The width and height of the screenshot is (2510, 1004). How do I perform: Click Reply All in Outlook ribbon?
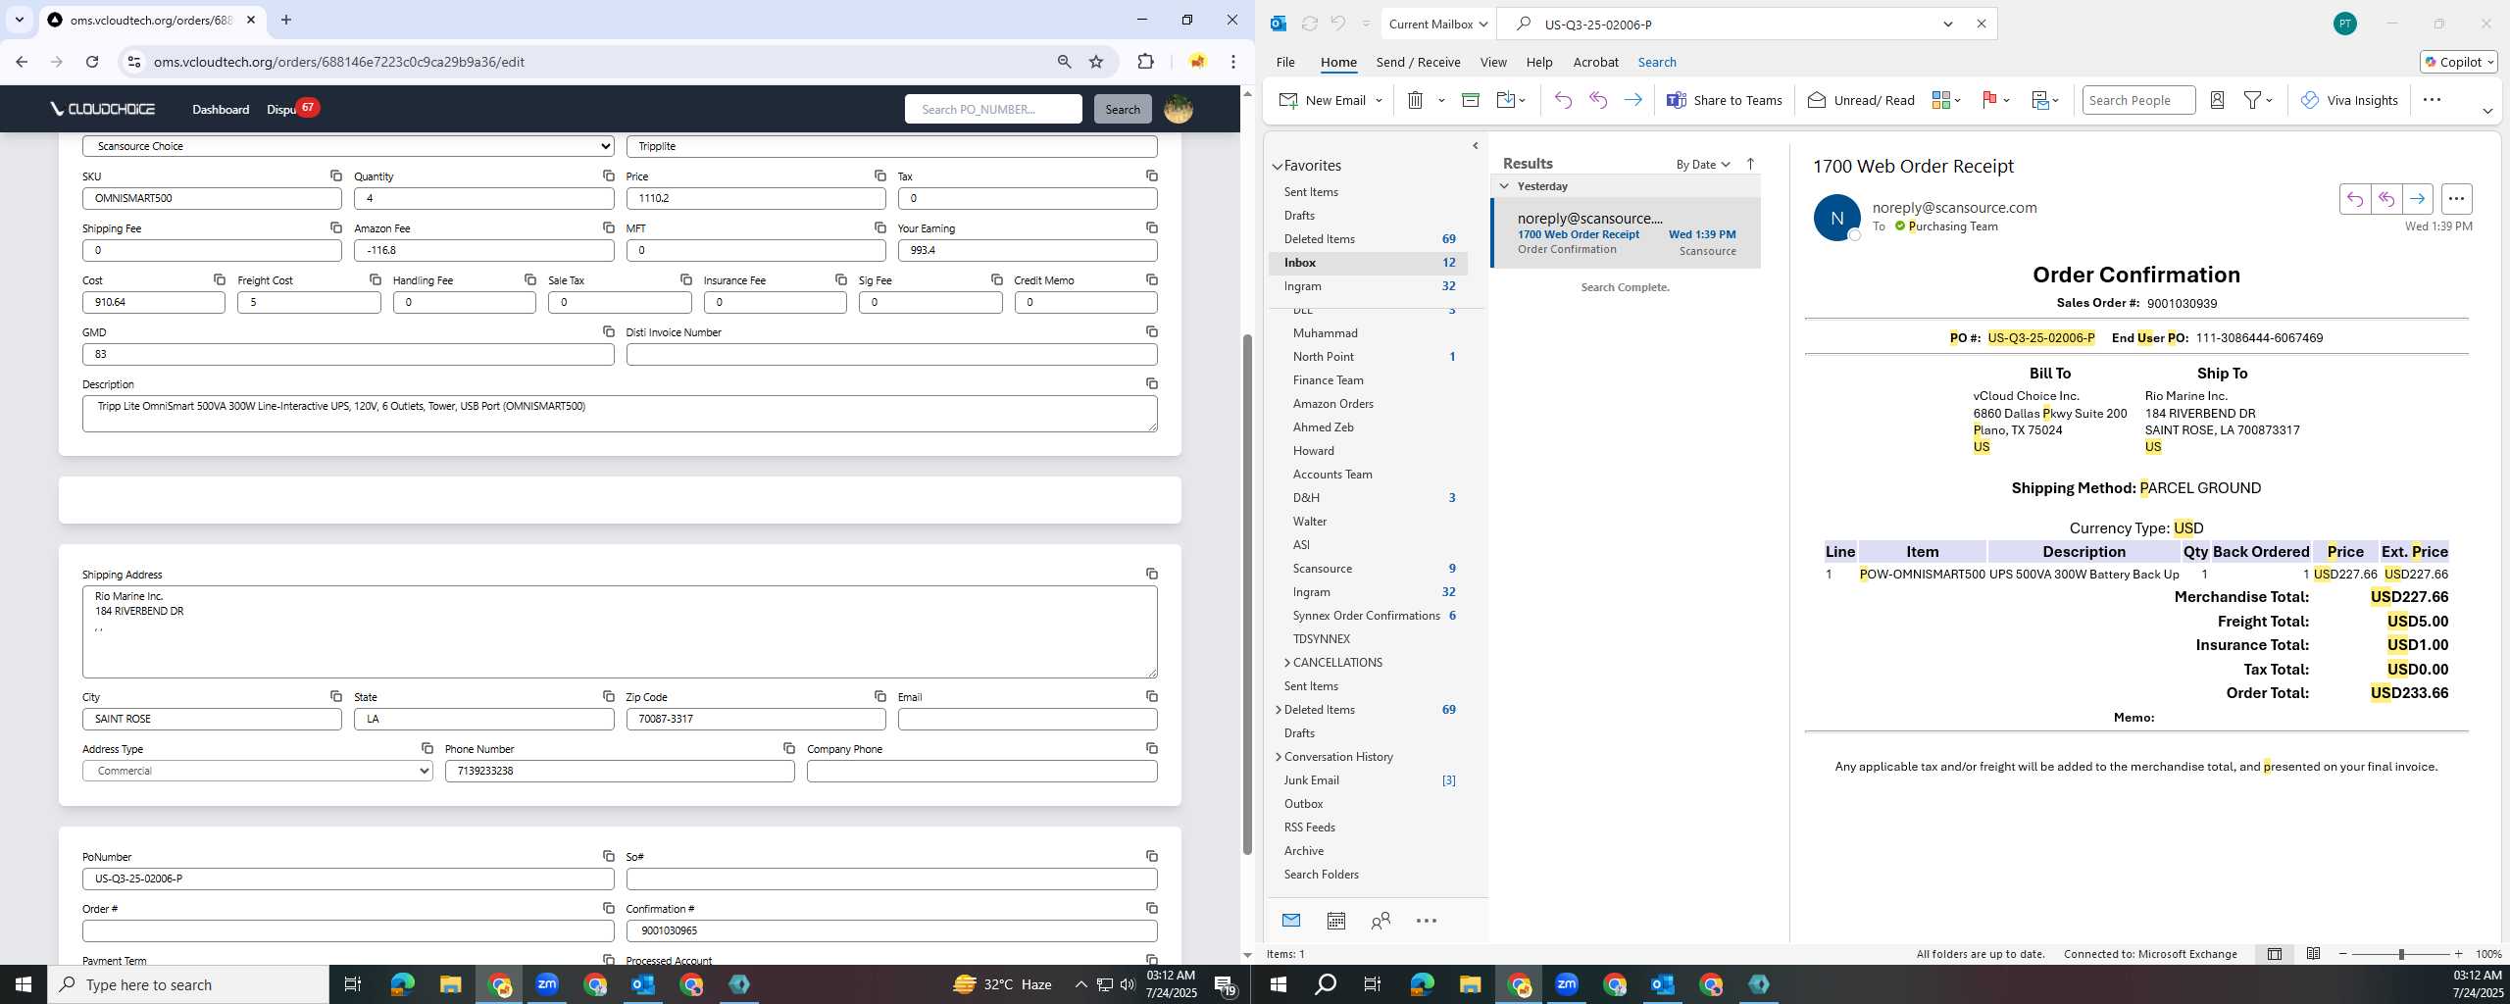pyautogui.click(x=1598, y=100)
